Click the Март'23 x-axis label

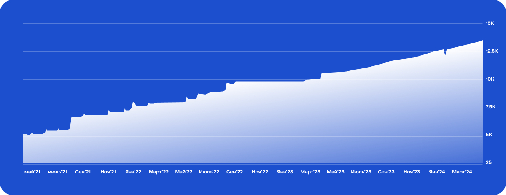(x=310, y=172)
